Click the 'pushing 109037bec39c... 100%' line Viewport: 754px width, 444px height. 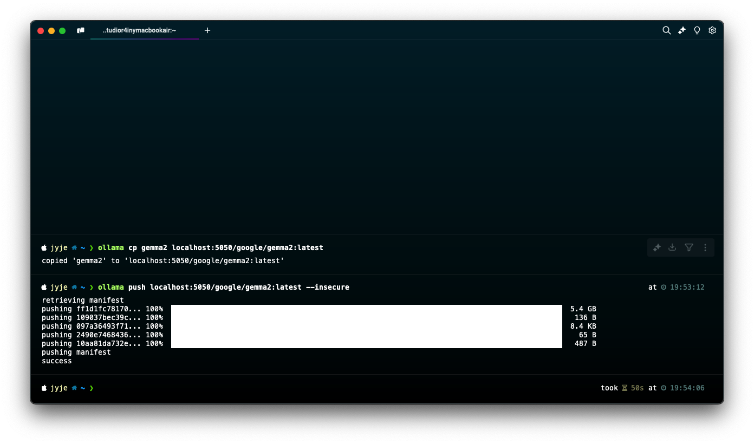click(102, 318)
